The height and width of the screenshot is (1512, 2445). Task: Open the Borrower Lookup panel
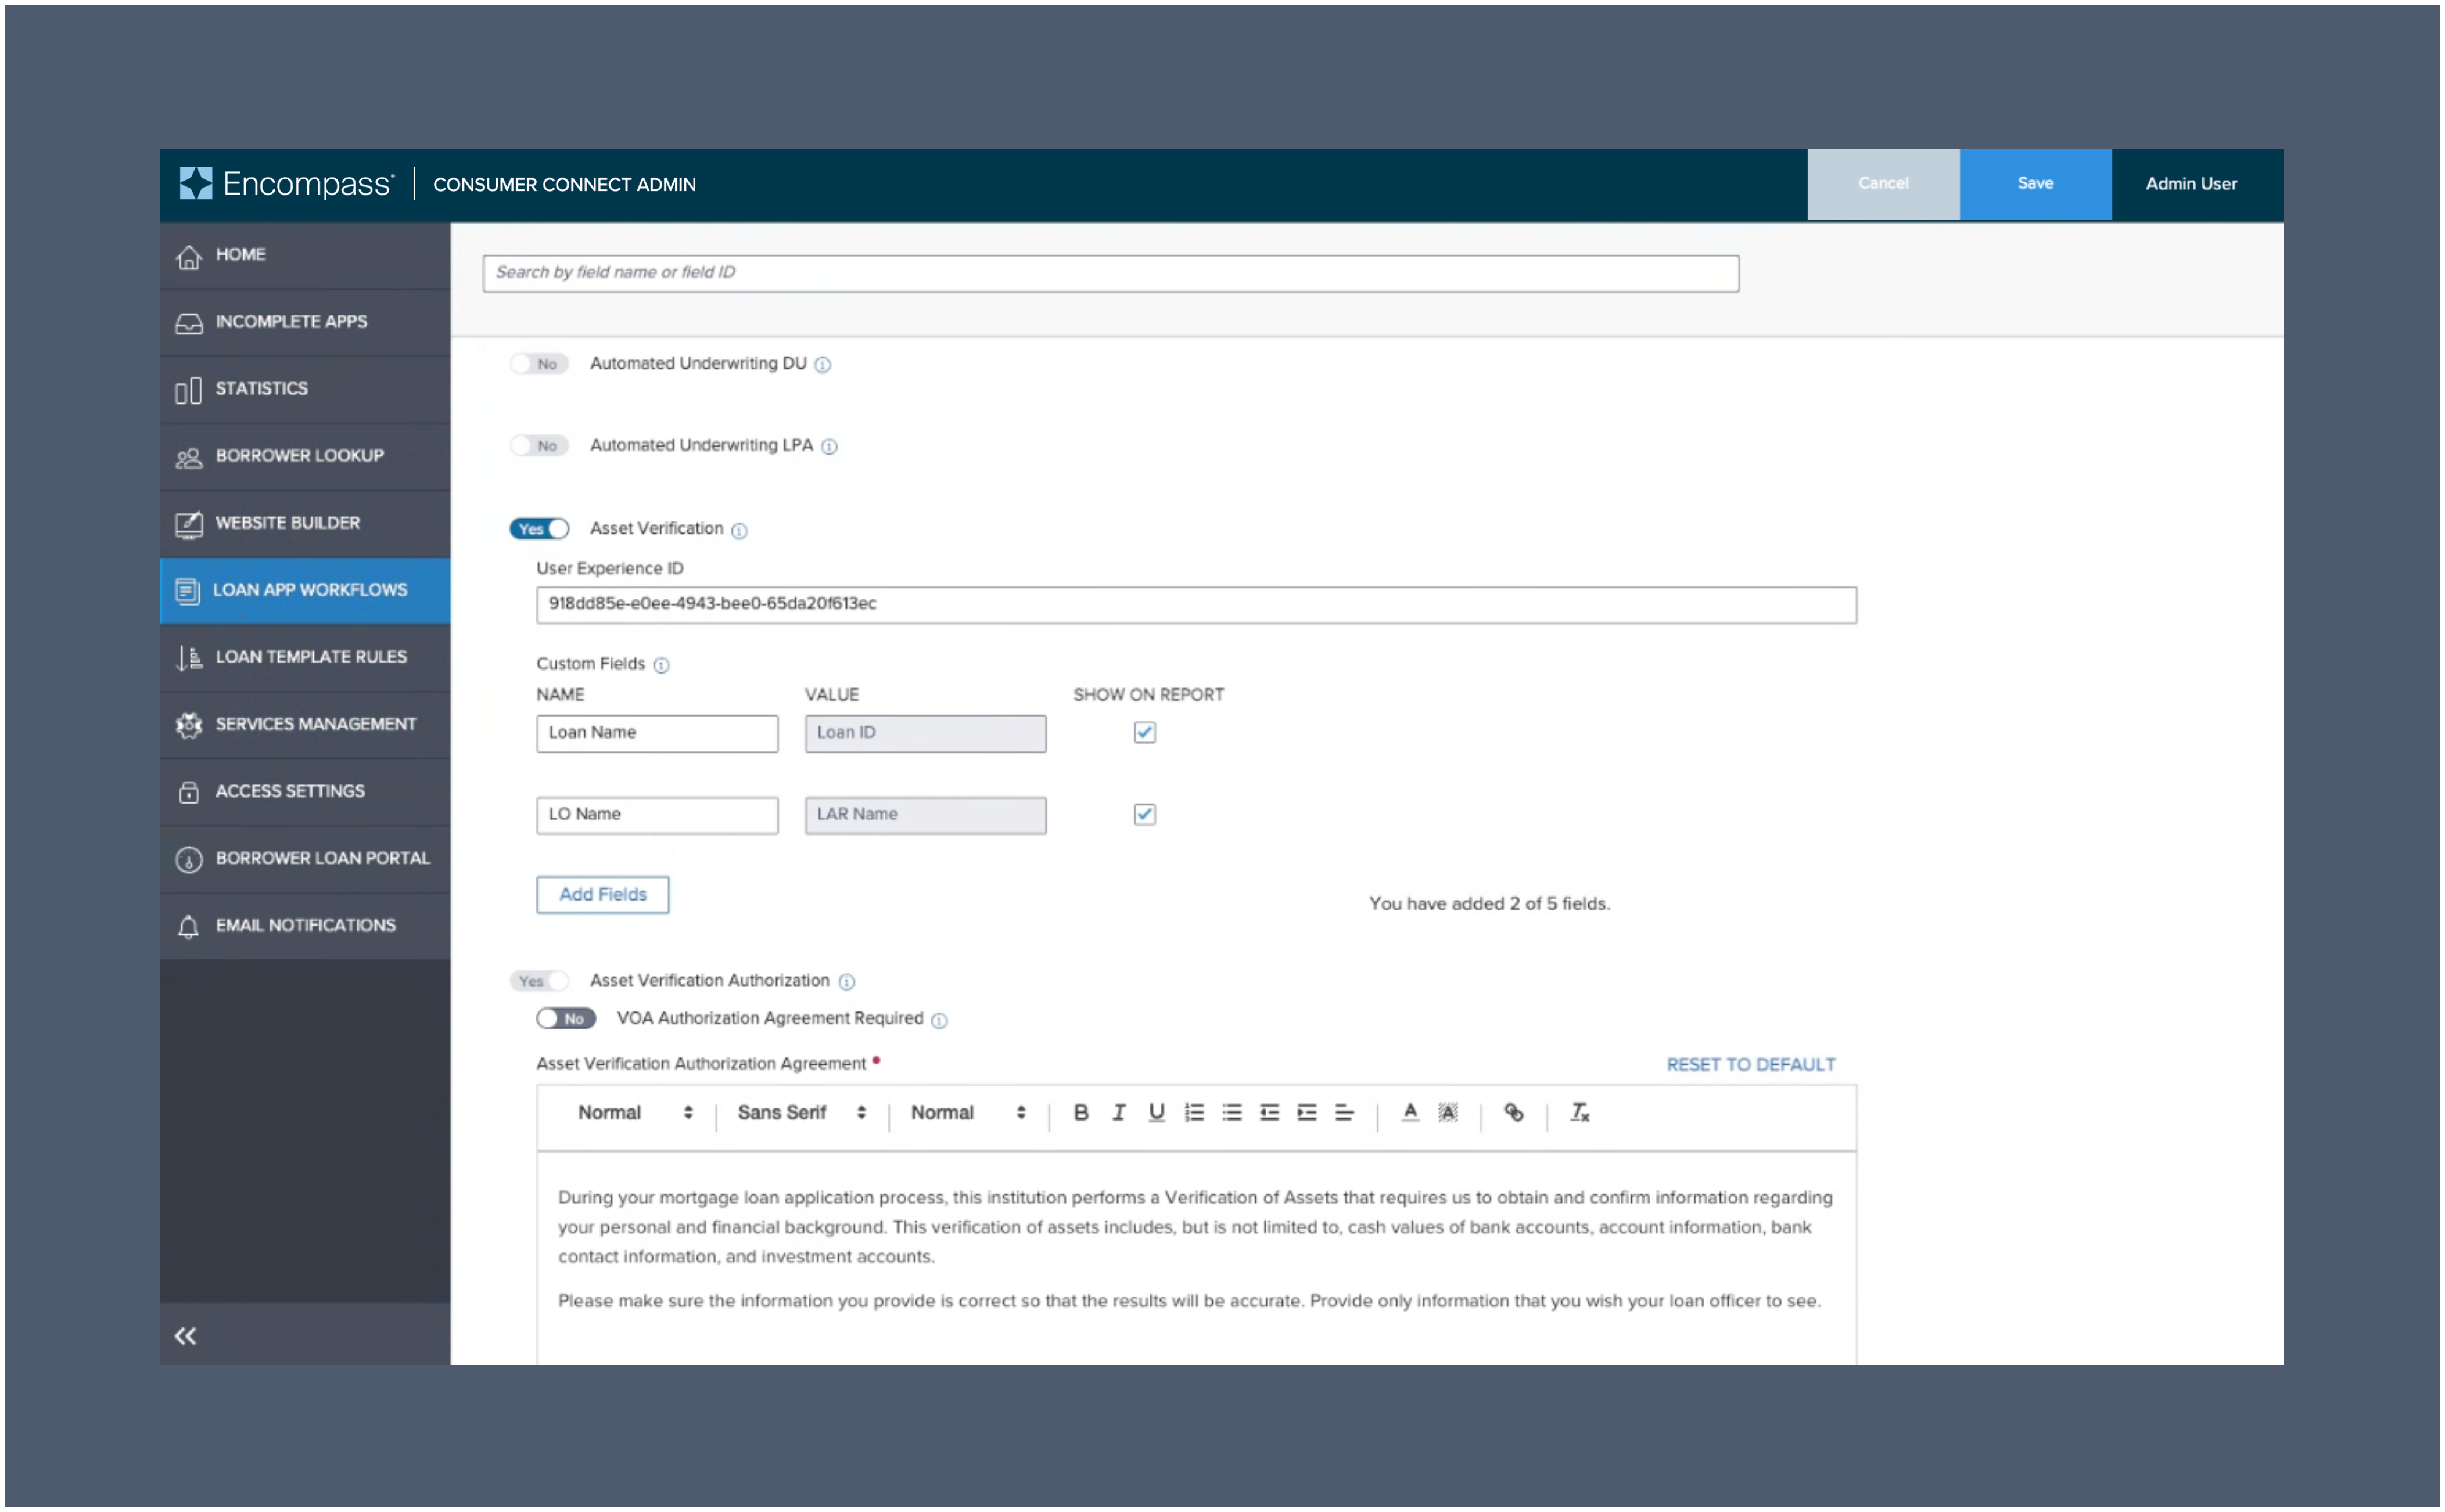coord(300,455)
